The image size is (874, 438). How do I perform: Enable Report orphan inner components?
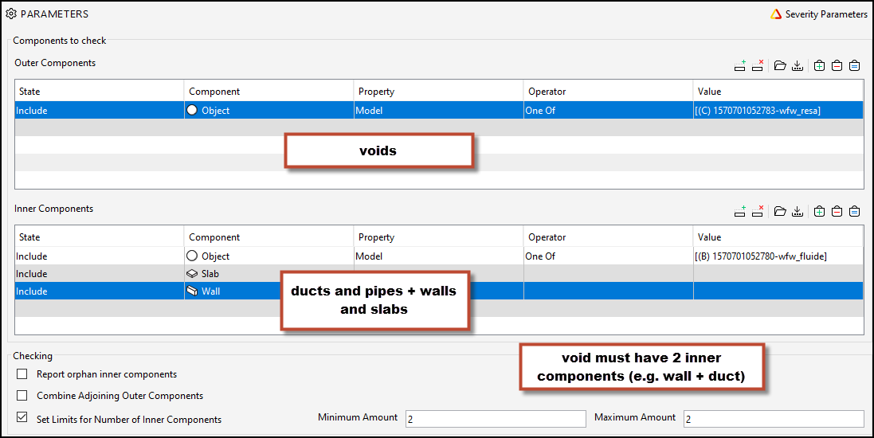pos(22,374)
